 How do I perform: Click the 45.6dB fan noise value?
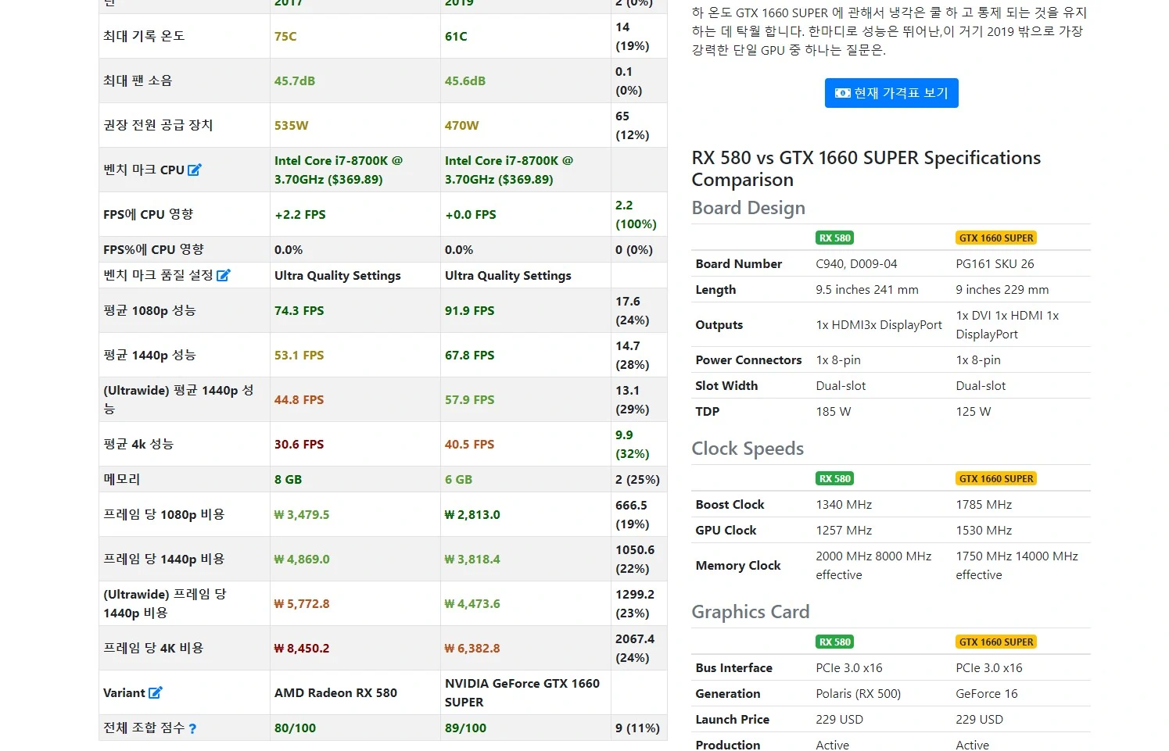(465, 80)
